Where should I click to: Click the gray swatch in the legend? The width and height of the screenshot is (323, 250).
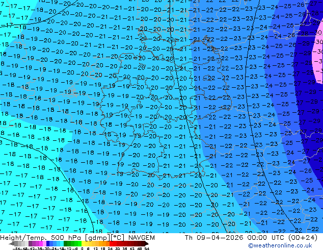pyautogui.click(x=16, y=243)
